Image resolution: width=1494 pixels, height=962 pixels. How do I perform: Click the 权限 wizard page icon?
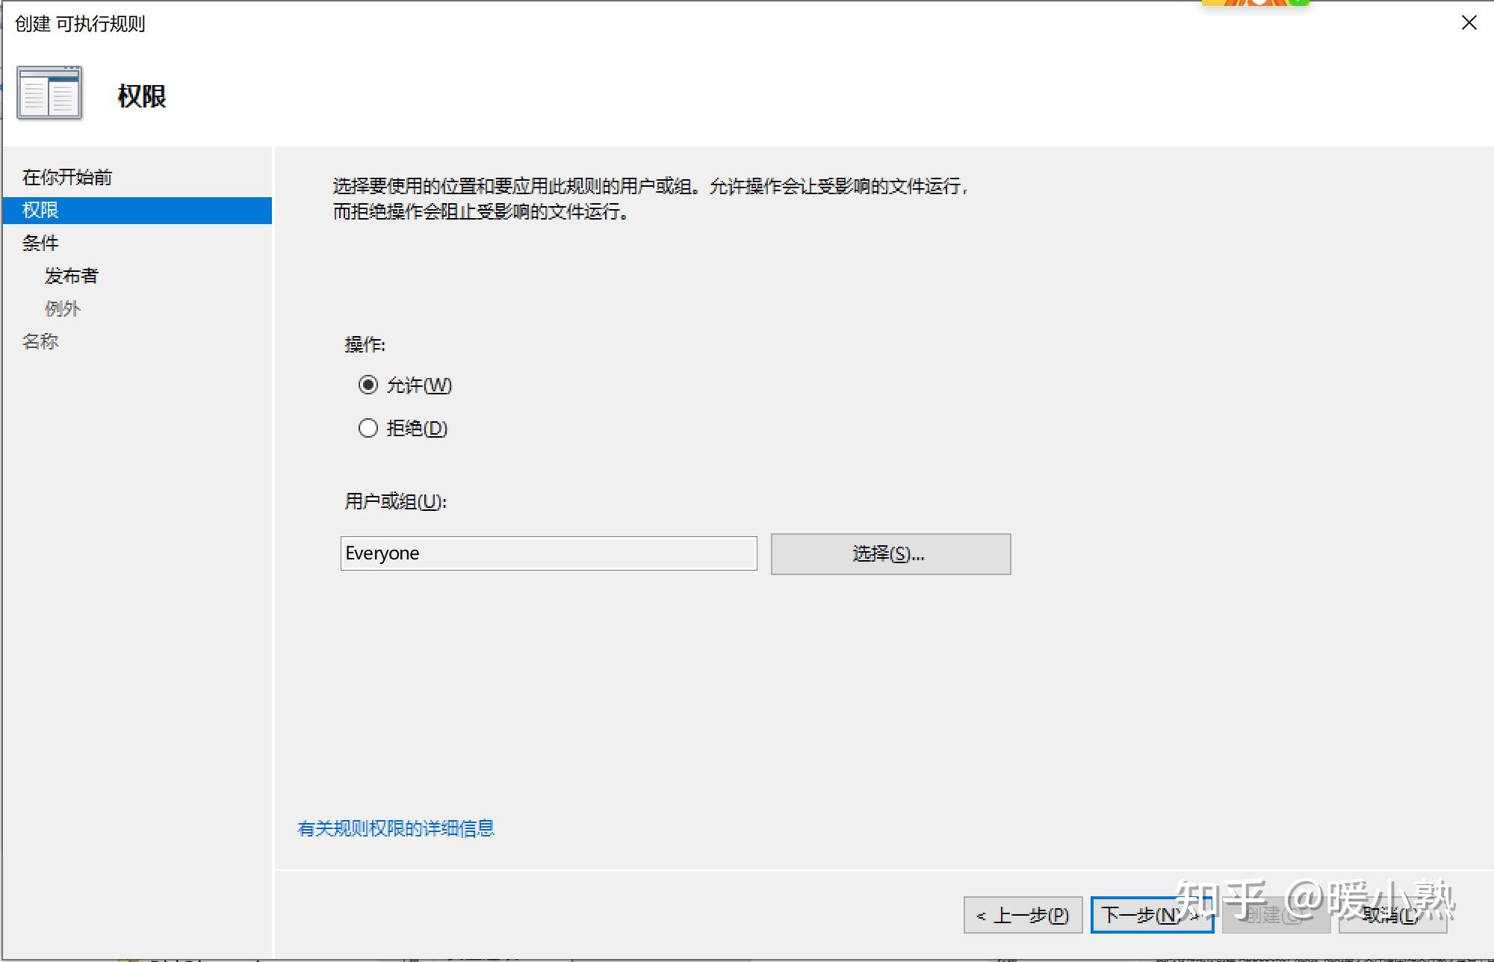point(48,93)
